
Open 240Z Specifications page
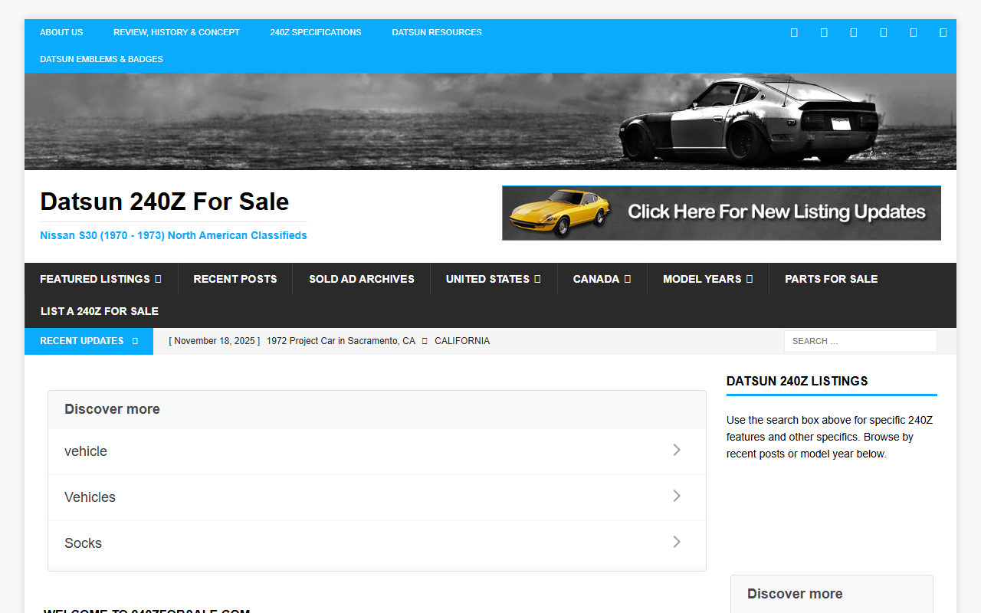coord(316,32)
